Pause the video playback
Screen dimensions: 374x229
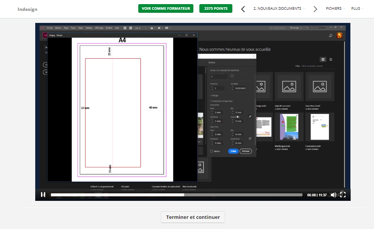coord(43,194)
